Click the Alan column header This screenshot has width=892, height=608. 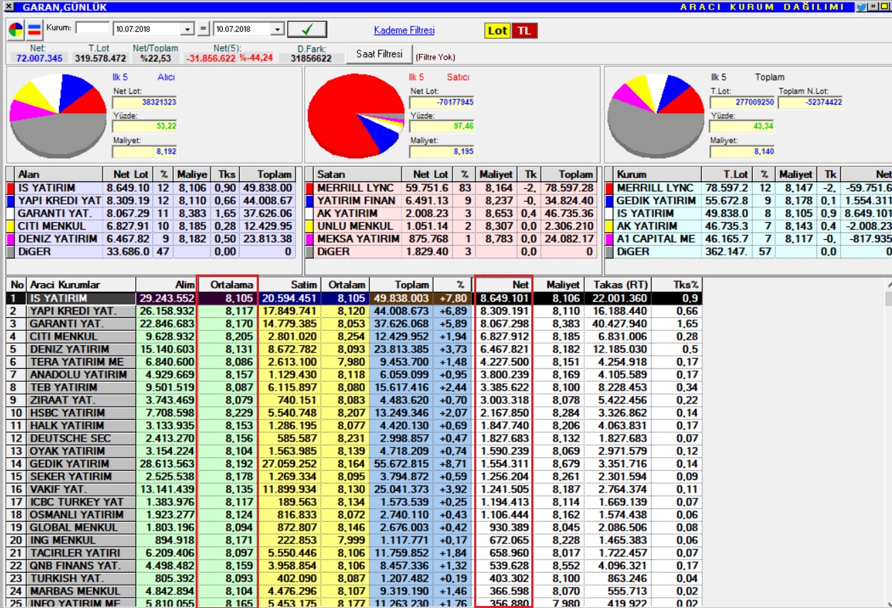58,175
